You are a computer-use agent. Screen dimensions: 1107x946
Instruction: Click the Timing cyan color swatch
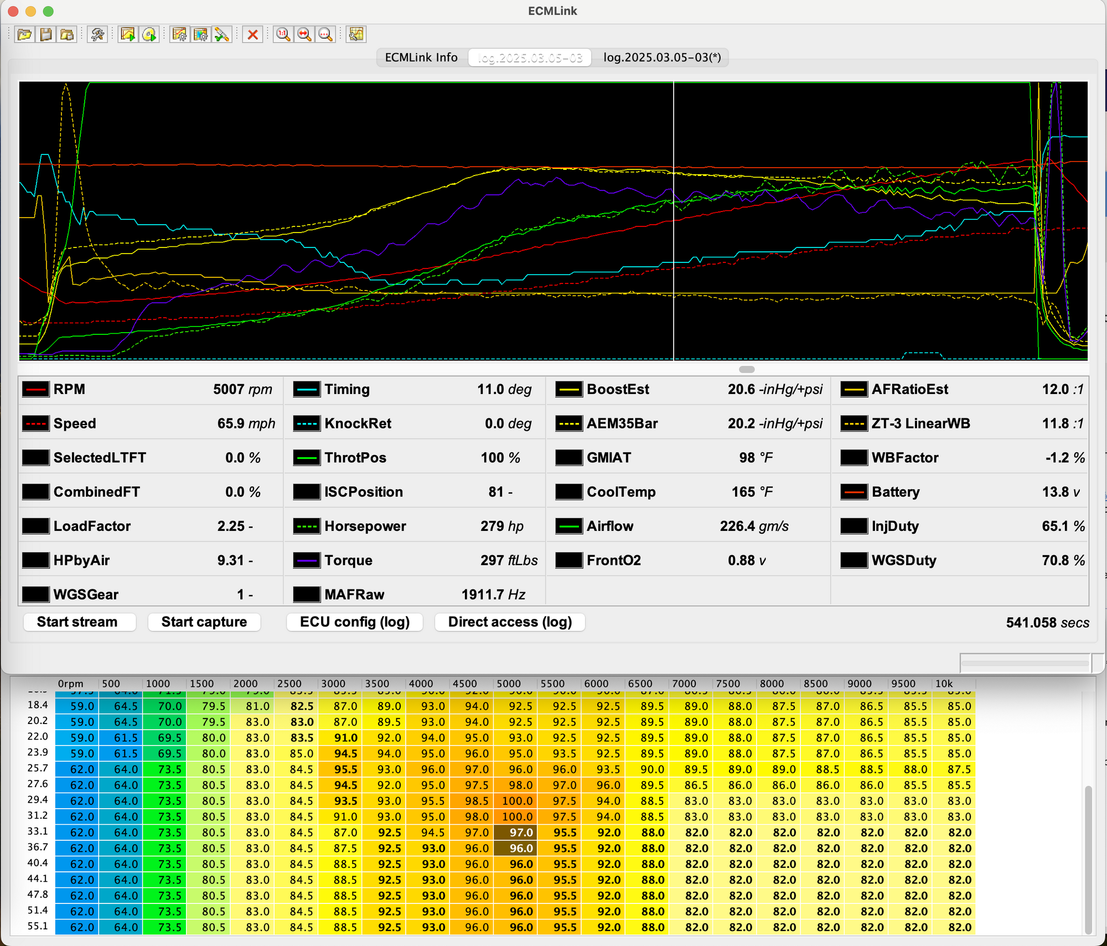(307, 390)
